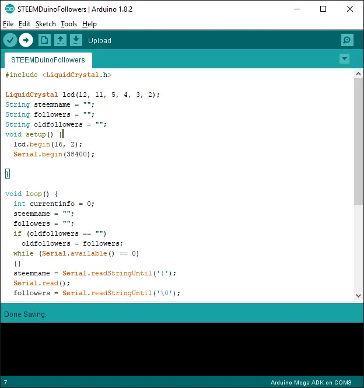This screenshot has width=364, height=388.
Task: Click the 'String oldfollowers' declaration line
Action: (x=56, y=124)
